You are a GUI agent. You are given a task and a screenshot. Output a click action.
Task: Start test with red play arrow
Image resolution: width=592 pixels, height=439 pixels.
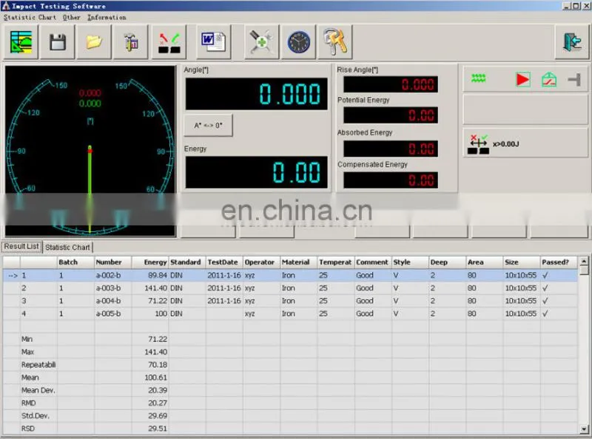[x=523, y=80]
